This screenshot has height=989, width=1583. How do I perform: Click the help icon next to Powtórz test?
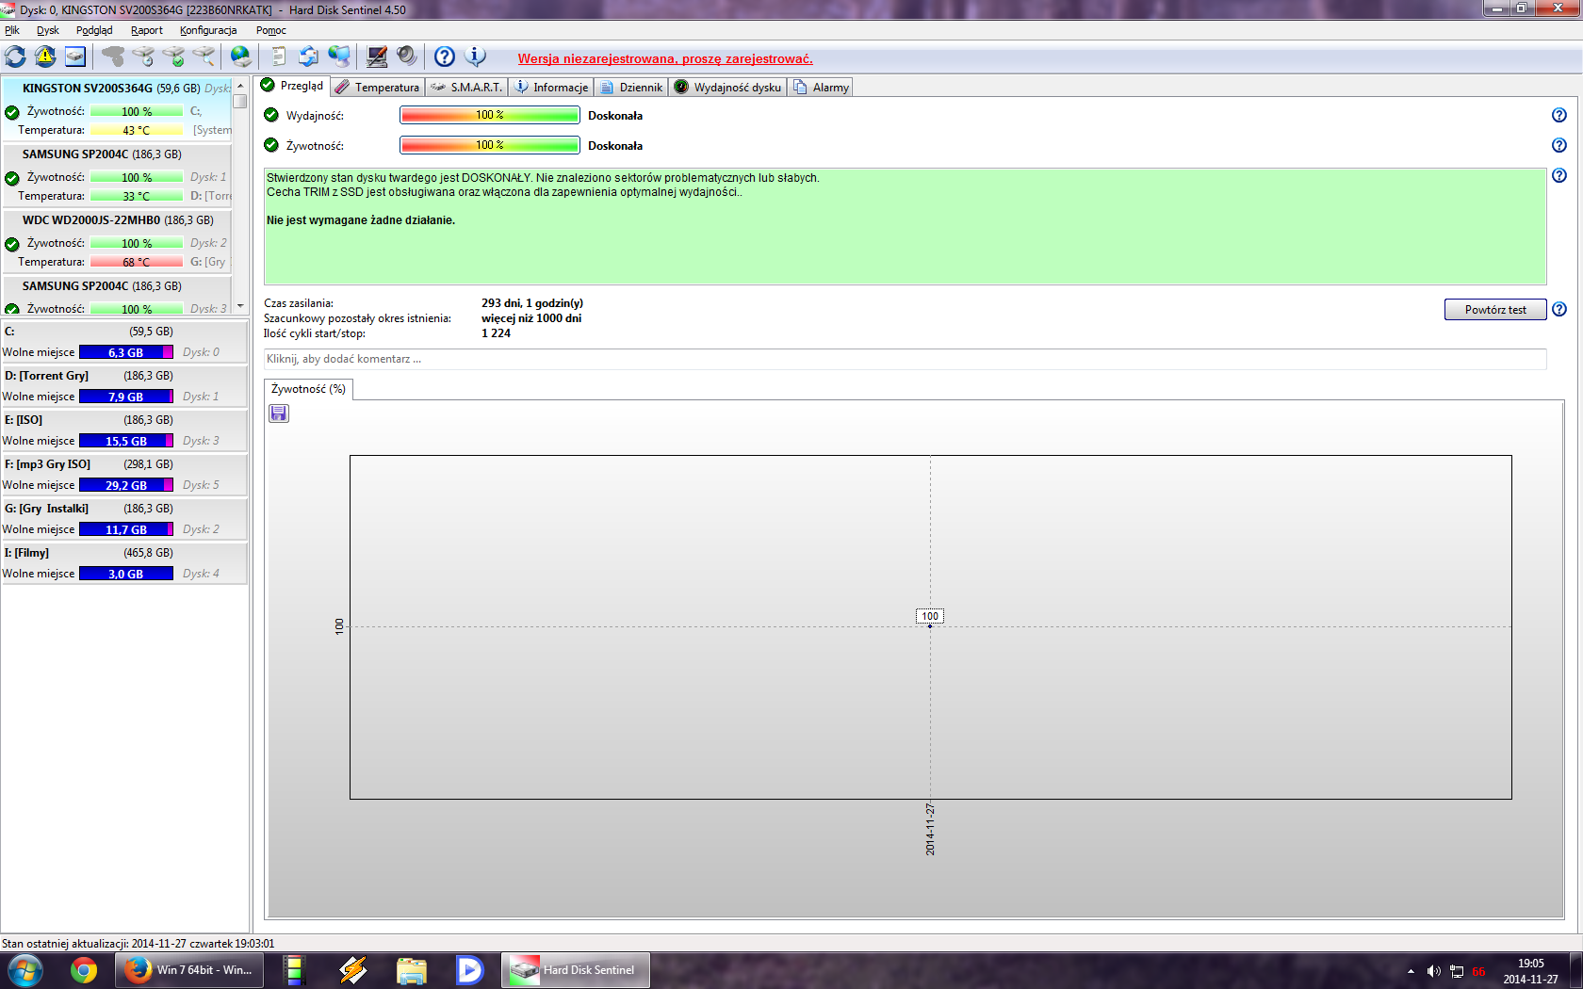point(1559,309)
